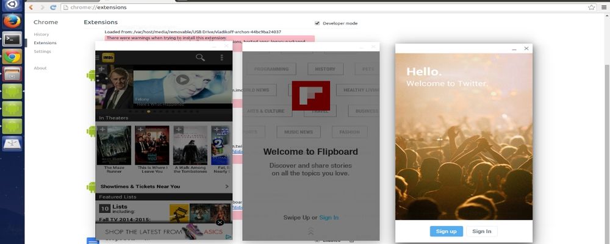Add the featured man photo to watchlist
610x244 pixels.
pos(101,69)
